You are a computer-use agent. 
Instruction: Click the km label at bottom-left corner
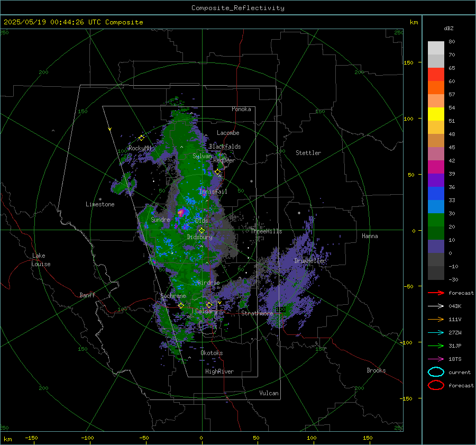point(7,439)
